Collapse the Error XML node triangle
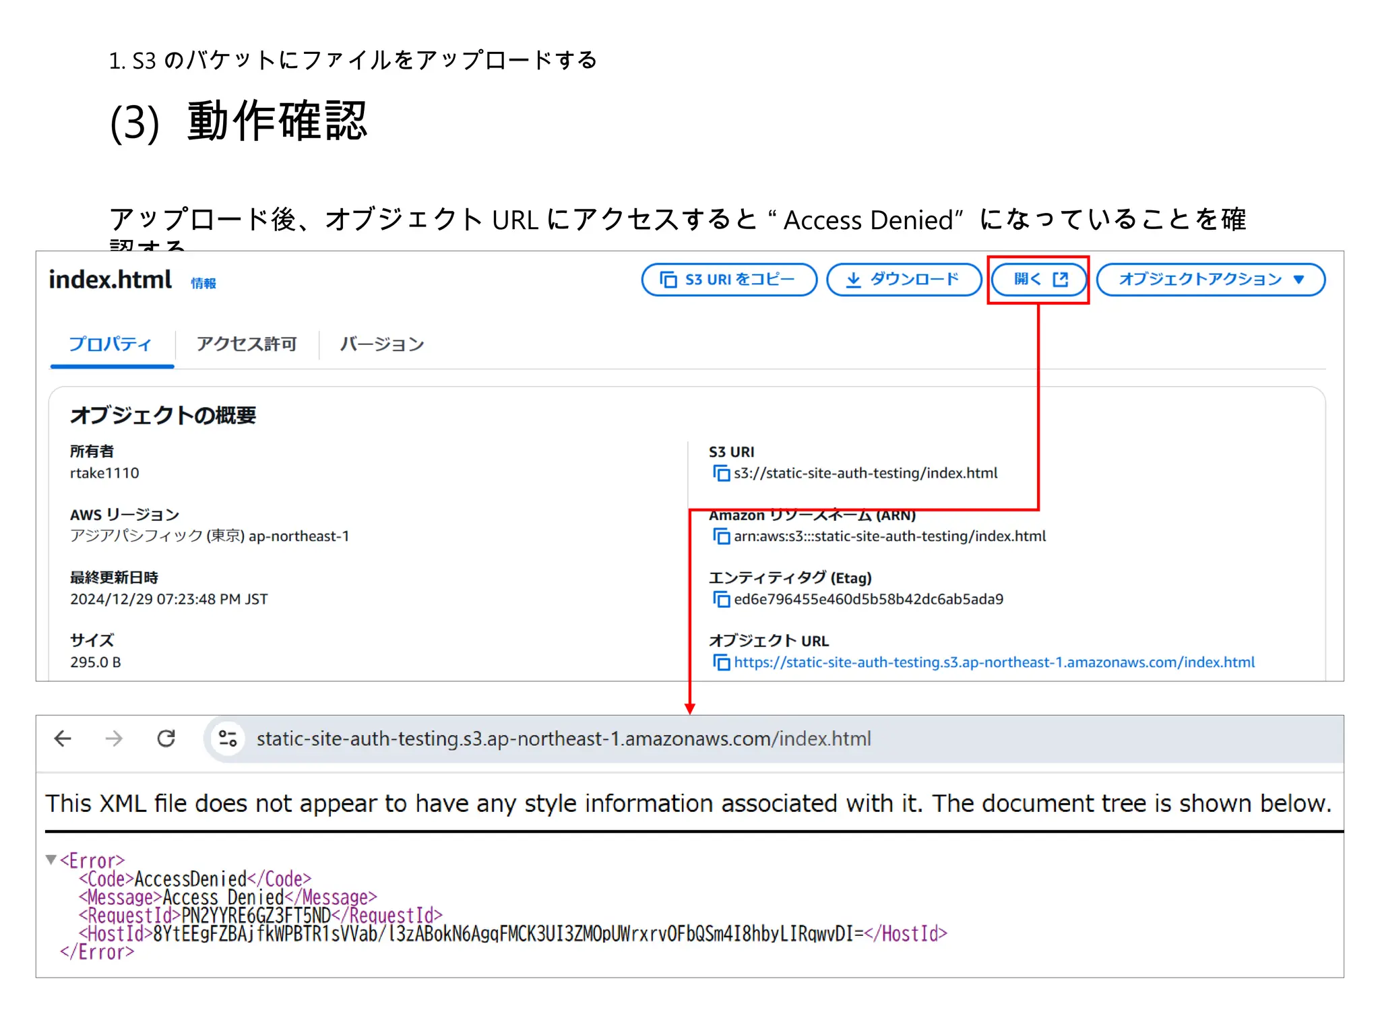1380x1035 pixels. (x=51, y=860)
